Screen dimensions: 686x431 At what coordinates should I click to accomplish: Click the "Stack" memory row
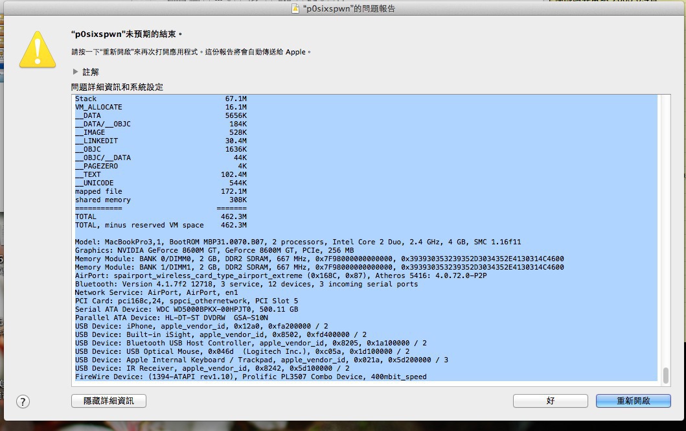(x=161, y=99)
